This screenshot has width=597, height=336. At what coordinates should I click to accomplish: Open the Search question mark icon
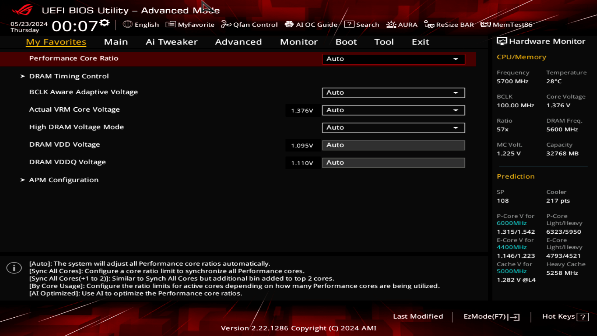point(349,24)
